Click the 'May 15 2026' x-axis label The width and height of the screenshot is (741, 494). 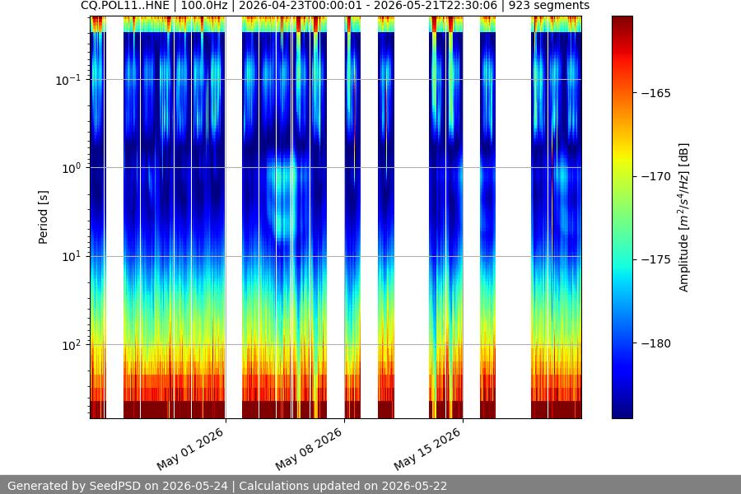click(427, 449)
